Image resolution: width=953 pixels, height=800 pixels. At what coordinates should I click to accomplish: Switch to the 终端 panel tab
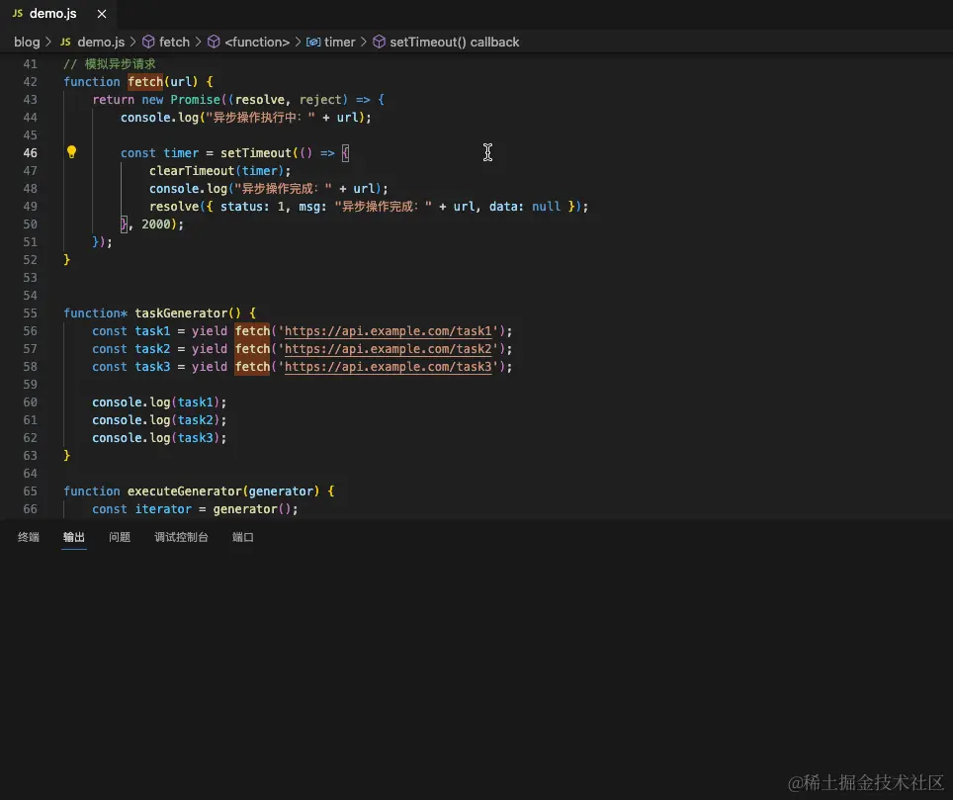pos(29,537)
